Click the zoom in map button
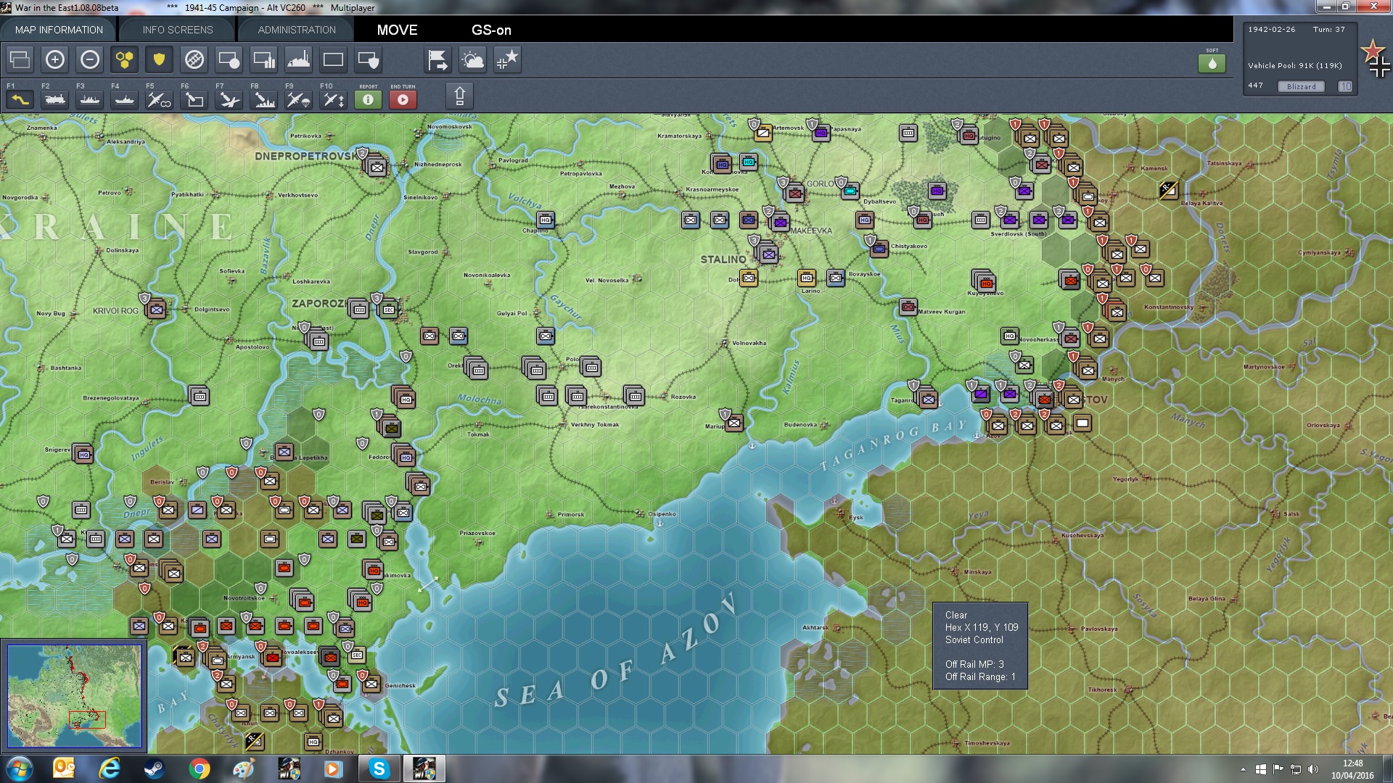The image size is (1393, 783). [55, 60]
